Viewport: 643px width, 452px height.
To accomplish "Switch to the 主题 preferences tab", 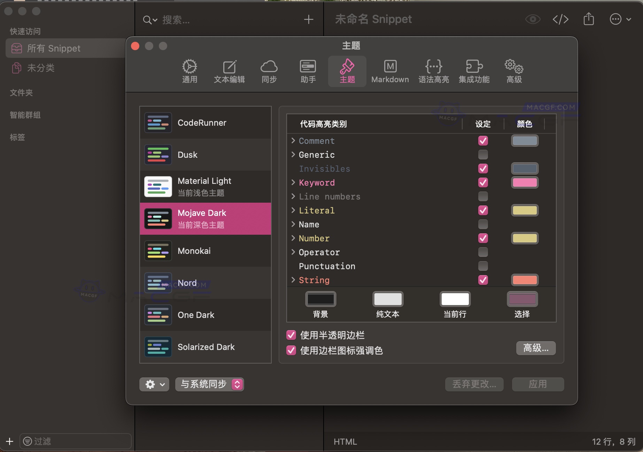I will pos(347,71).
